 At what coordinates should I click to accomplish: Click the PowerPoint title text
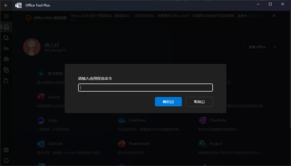pyautogui.click(x=139, y=144)
